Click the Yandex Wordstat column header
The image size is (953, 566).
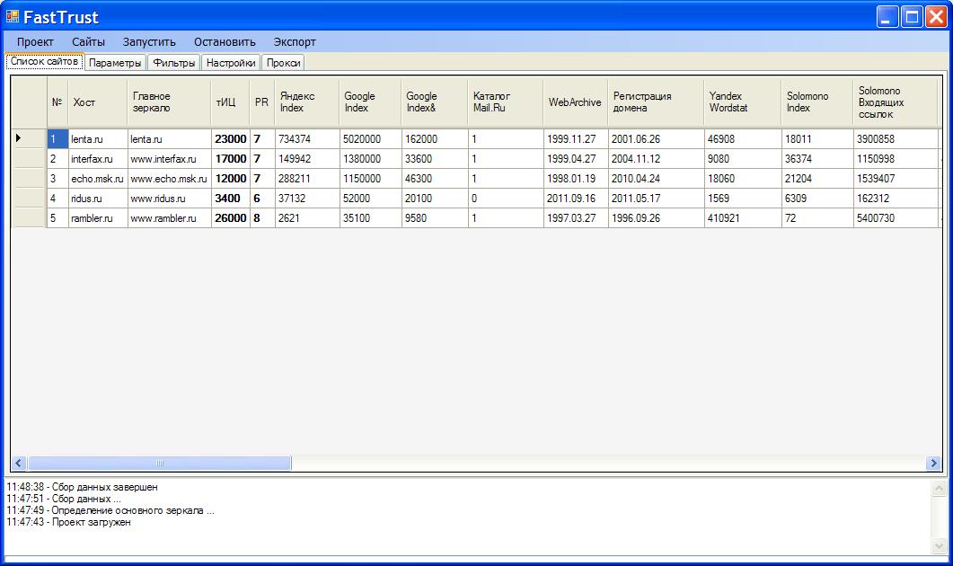click(x=743, y=102)
